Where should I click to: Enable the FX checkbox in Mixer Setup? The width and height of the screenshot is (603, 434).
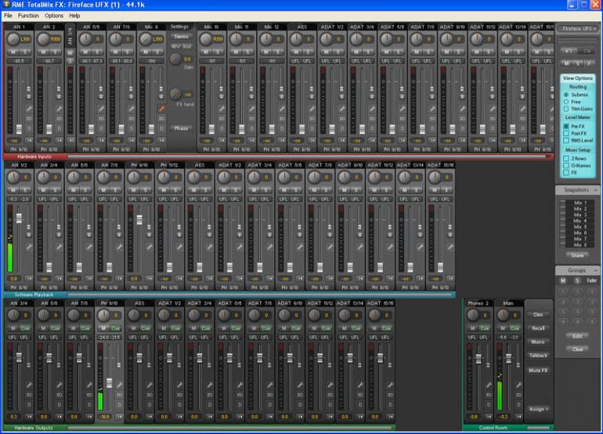[x=566, y=172]
